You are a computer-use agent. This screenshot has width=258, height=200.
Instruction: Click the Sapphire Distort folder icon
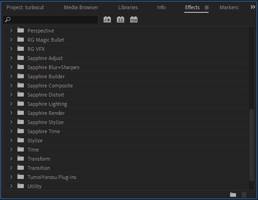[21, 94]
